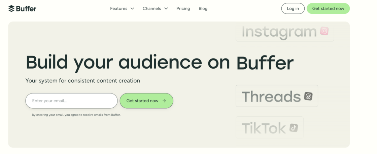Screen dimensions: 377x154
Task: Click the tagline about consistent content creation
Action: click(x=83, y=81)
